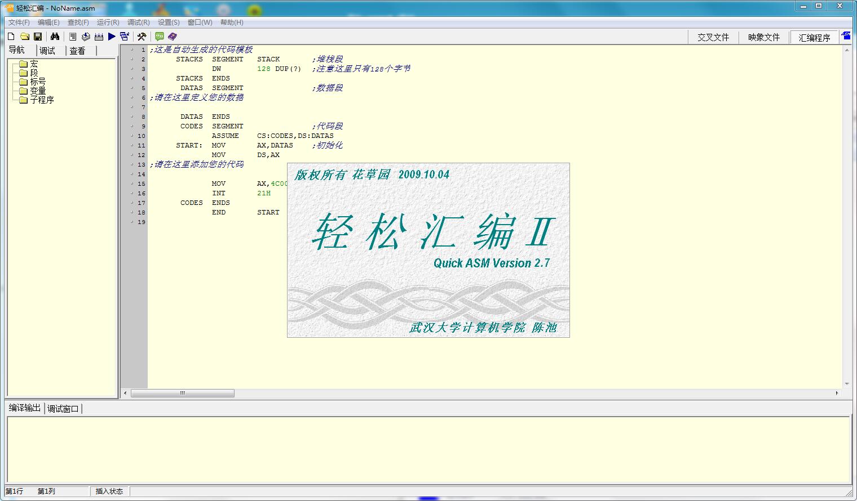Save the file with the floppy disk icon
Screen dimensions: 857x501
point(38,37)
